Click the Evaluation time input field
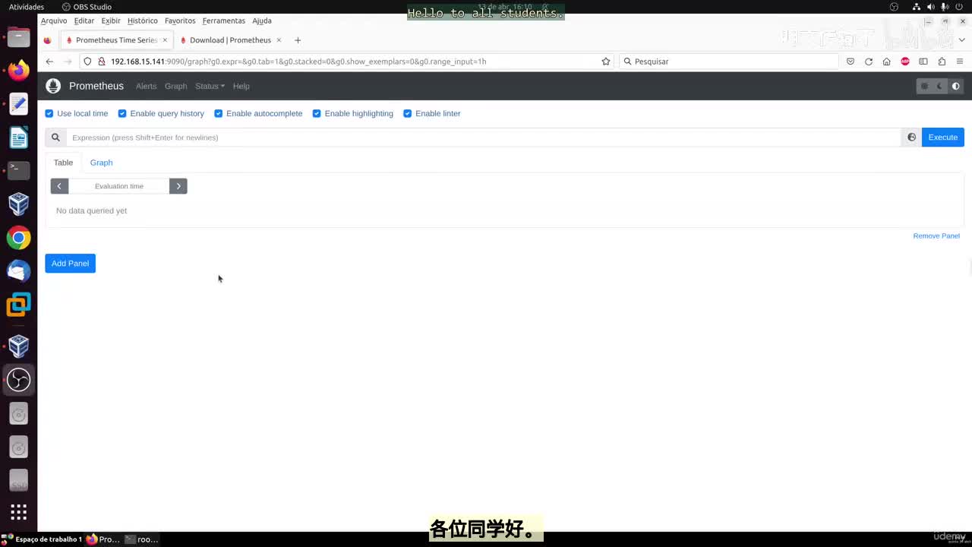 [119, 186]
